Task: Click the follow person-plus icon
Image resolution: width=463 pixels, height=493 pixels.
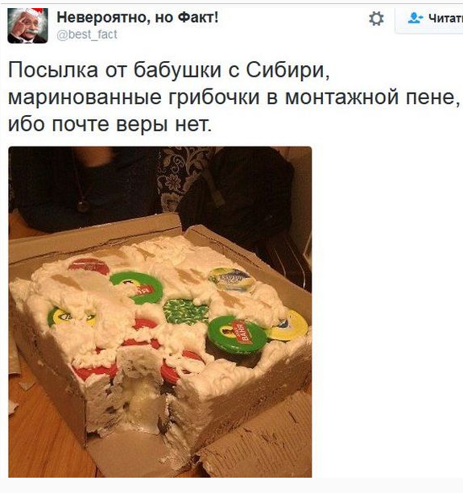Action: click(415, 18)
